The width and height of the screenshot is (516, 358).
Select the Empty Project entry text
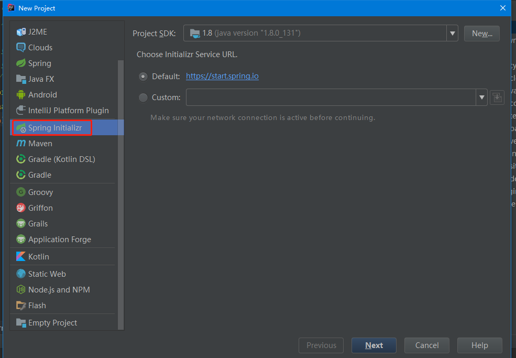53,323
